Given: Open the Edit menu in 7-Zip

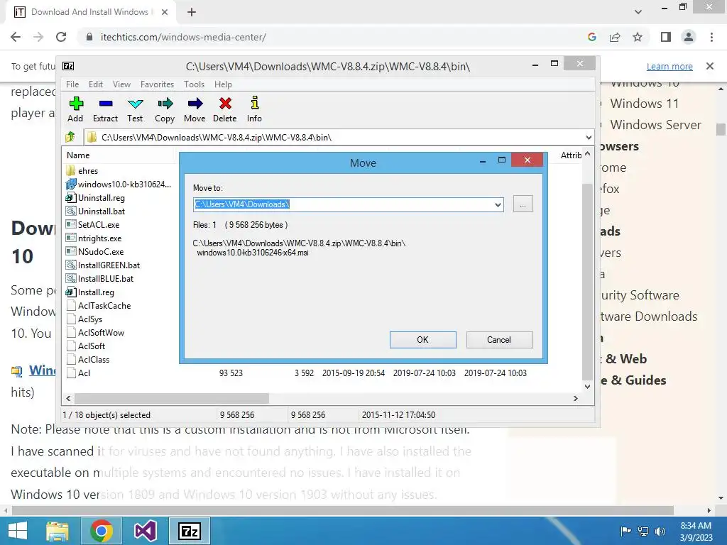Looking at the screenshot, I should pos(96,84).
